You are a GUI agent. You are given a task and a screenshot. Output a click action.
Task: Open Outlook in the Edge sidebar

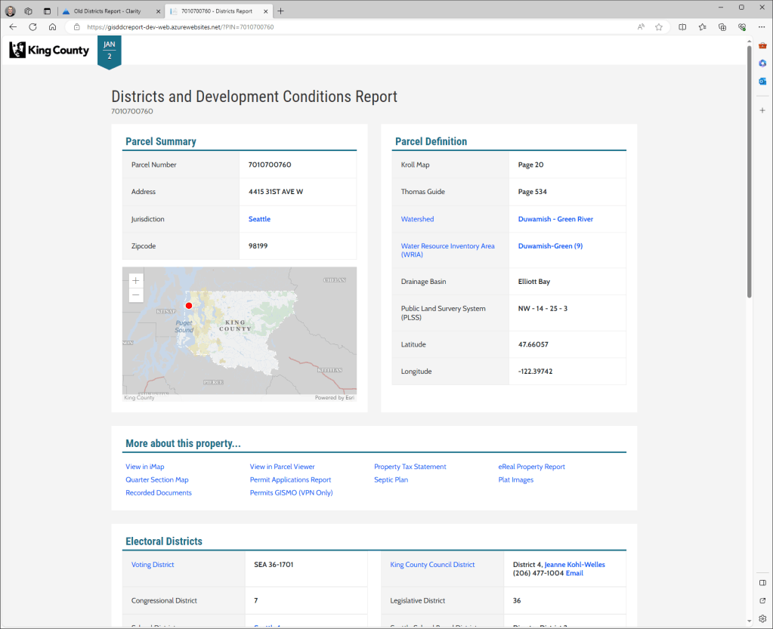pyautogui.click(x=762, y=81)
